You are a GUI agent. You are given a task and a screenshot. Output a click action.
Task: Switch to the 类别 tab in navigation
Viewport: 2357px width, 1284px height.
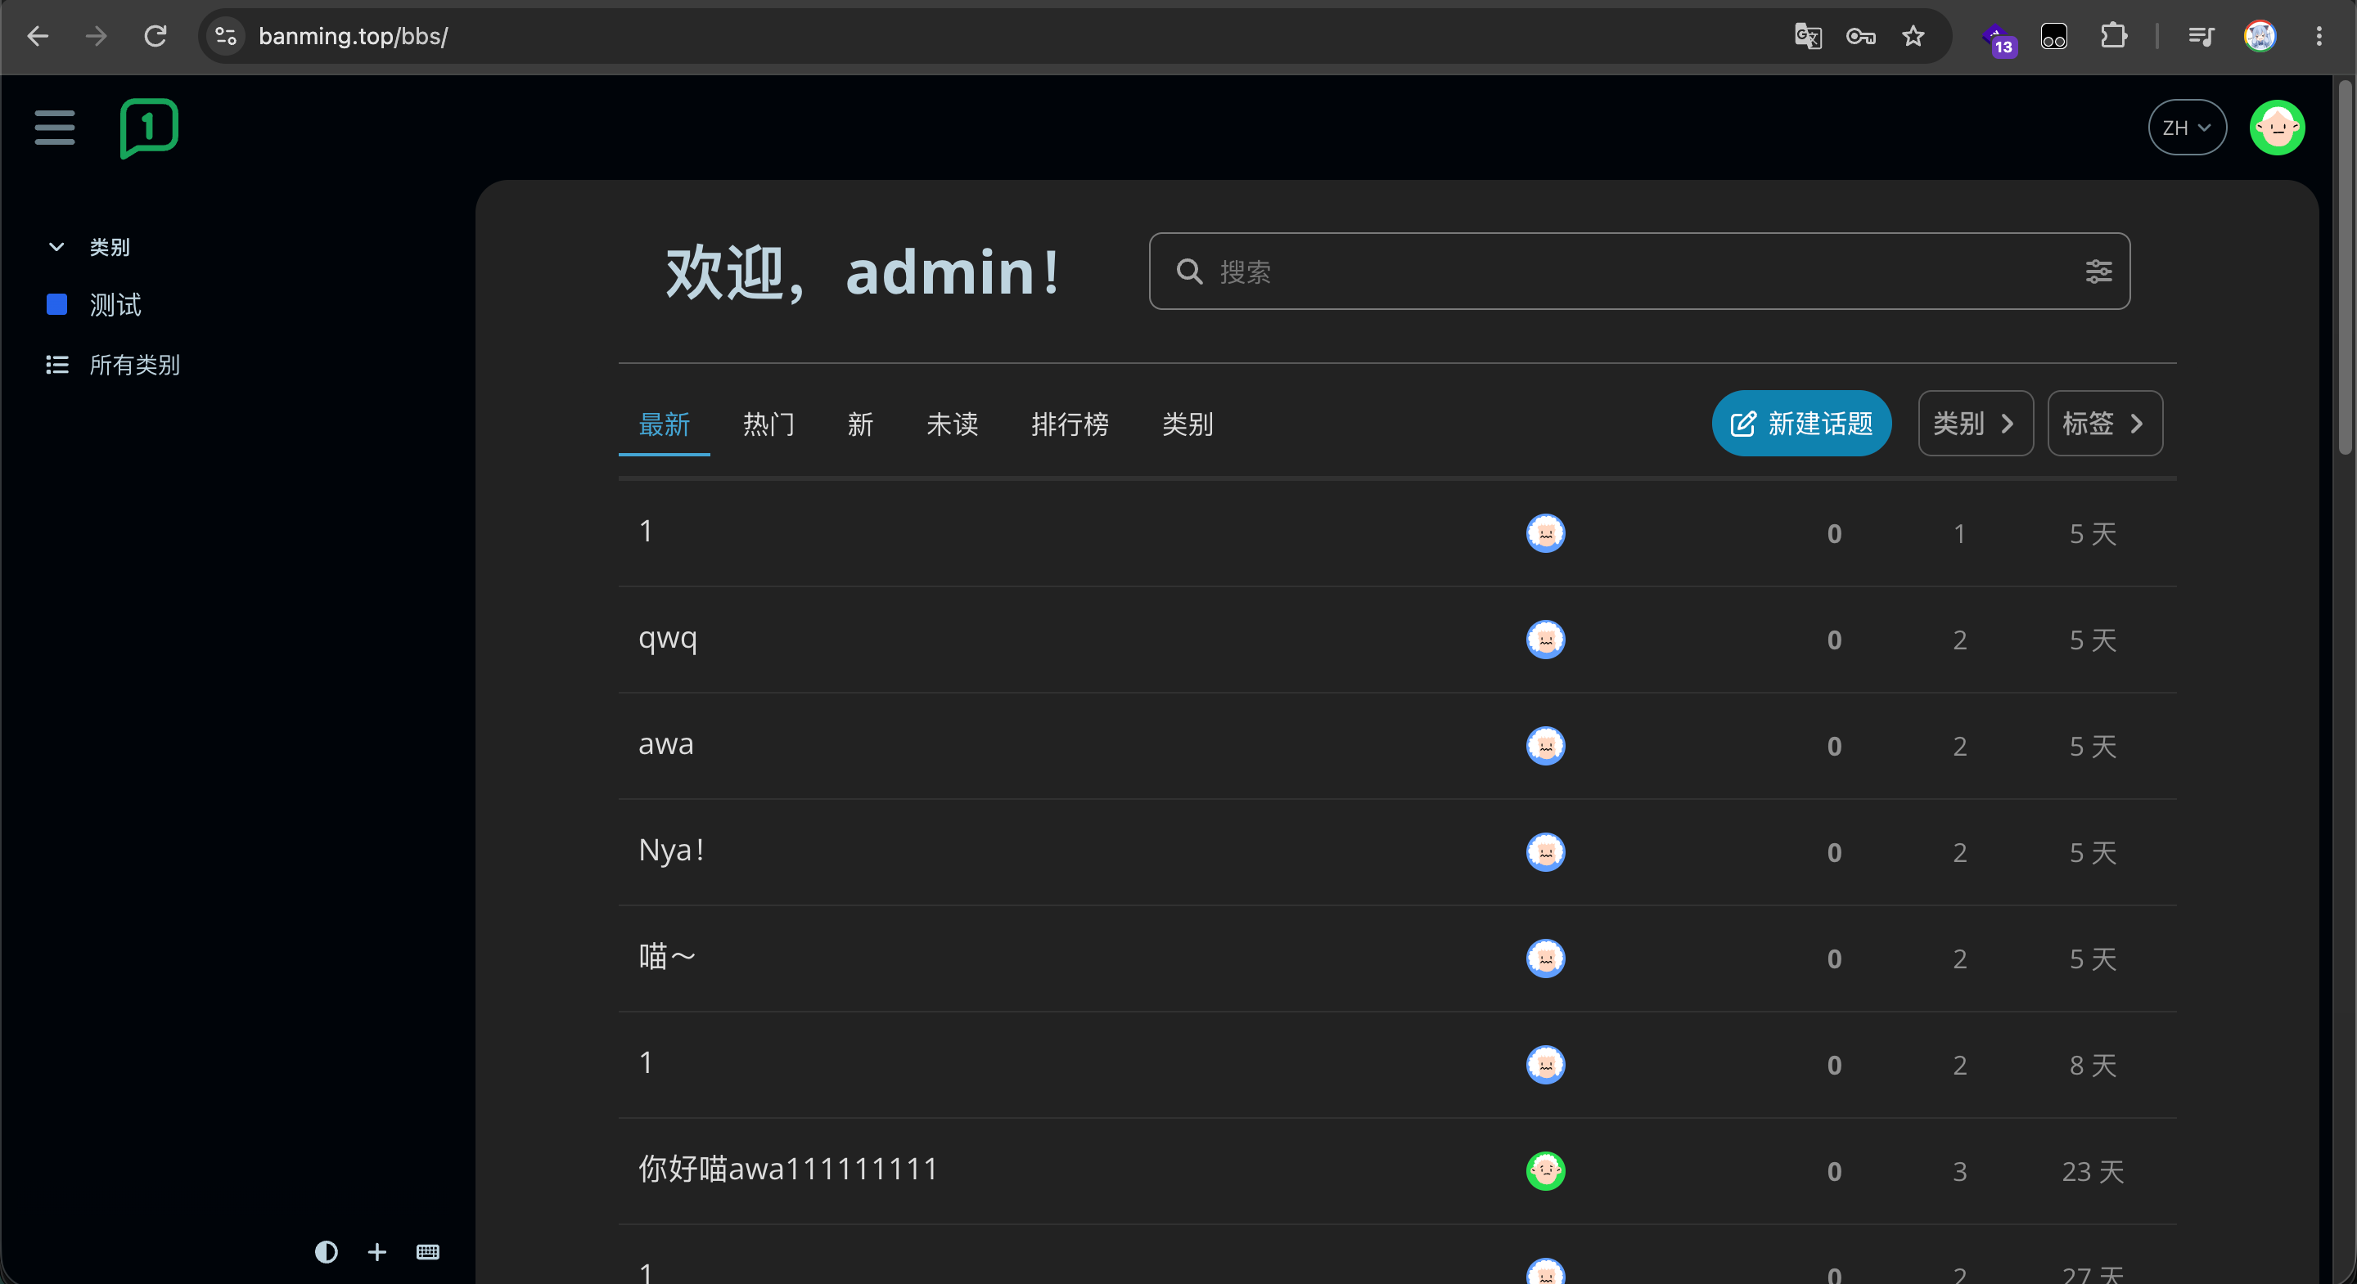tap(1187, 424)
